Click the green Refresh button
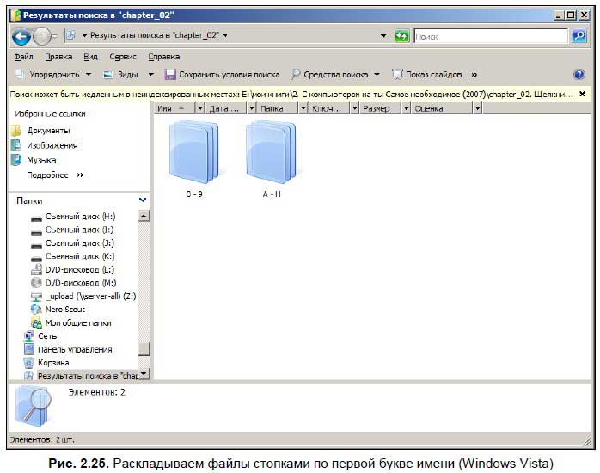The height and width of the screenshot is (473, 600). (401, 36)
